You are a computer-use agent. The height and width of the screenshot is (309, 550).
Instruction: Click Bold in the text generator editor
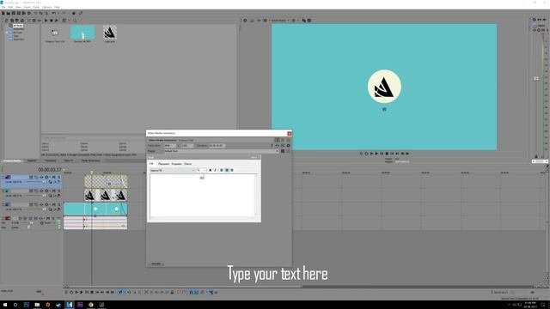210,170
